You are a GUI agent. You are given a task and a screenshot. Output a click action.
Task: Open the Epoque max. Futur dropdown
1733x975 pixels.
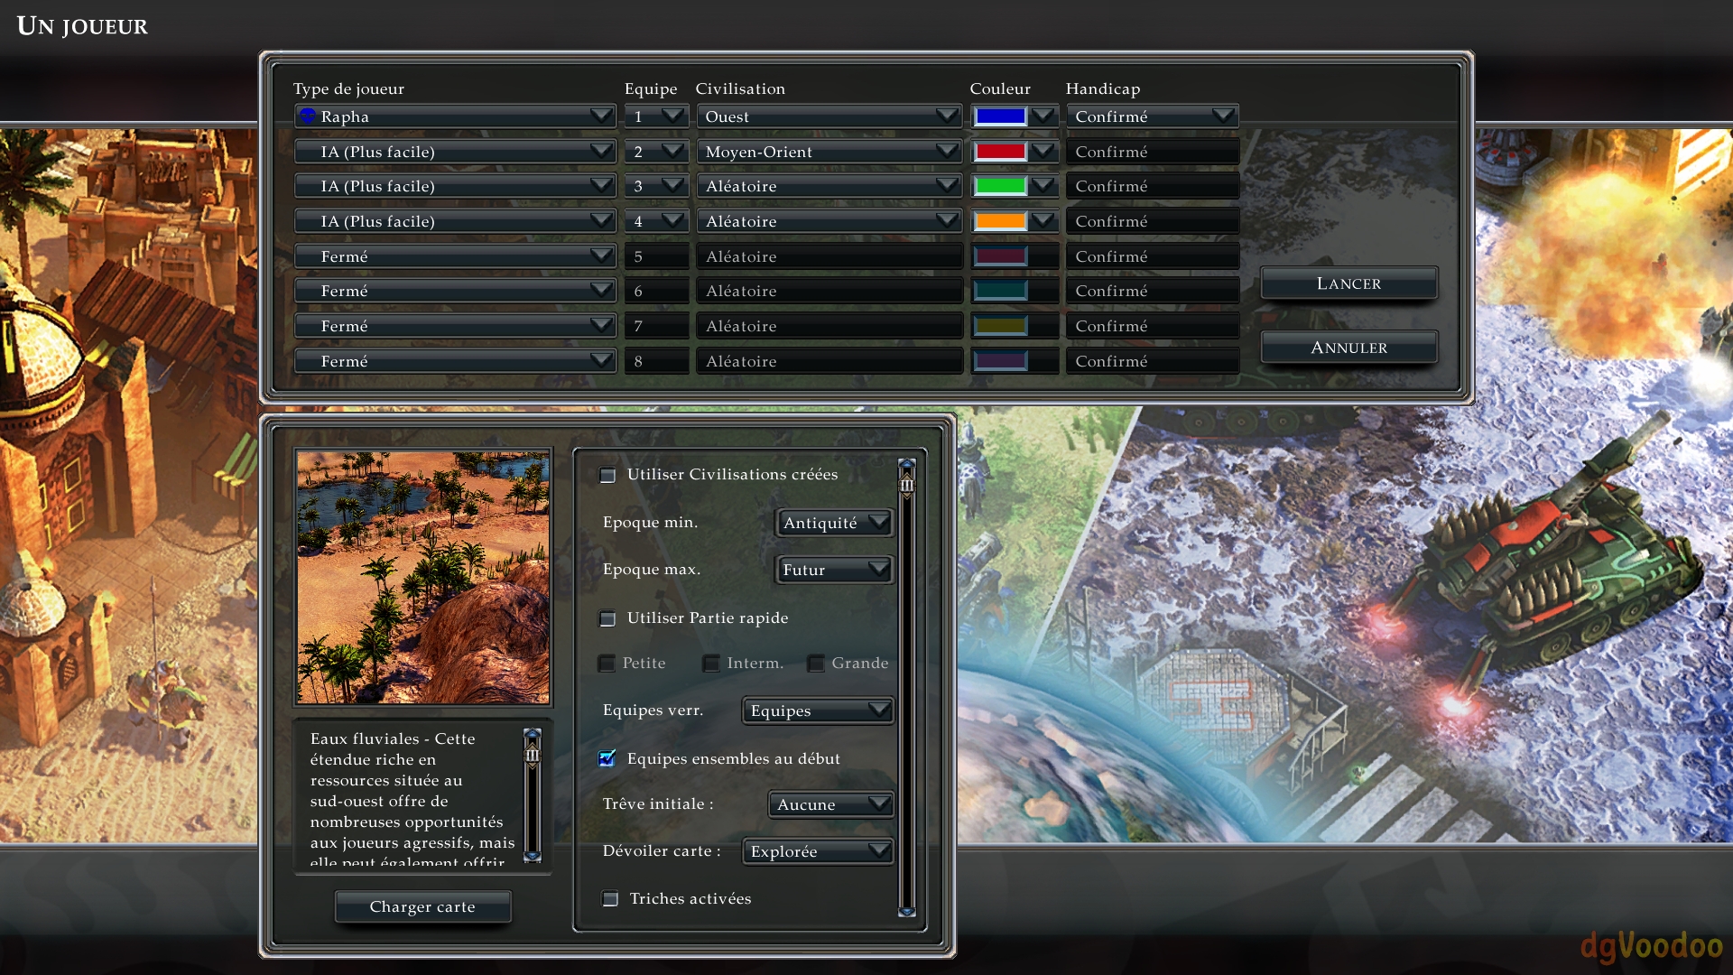pyautogui.click(x=834, y=570)
